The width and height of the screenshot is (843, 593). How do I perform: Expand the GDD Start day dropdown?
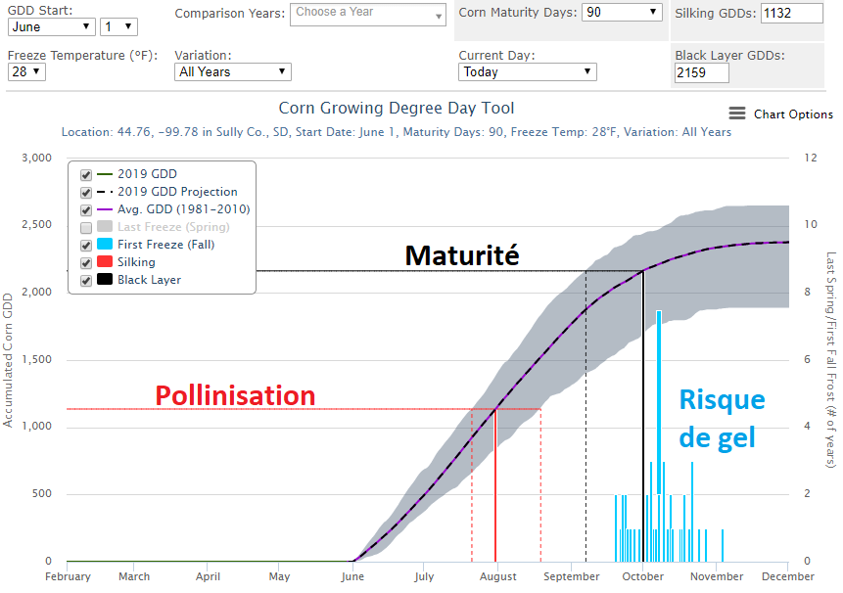pos(117,27)
